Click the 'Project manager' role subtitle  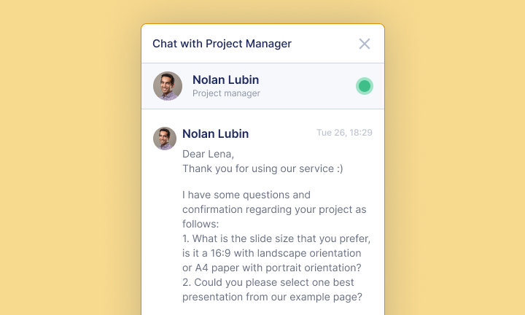click(x=226, y=93)
